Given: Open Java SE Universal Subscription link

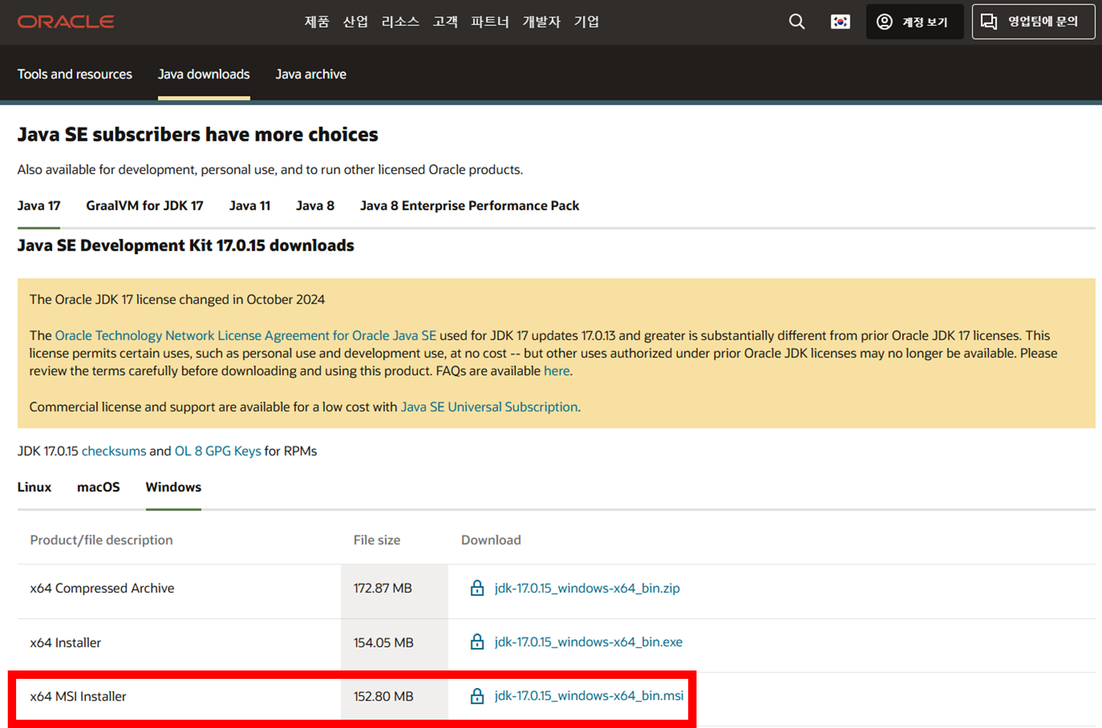Looking at the screenshot, I should (490, 407).
